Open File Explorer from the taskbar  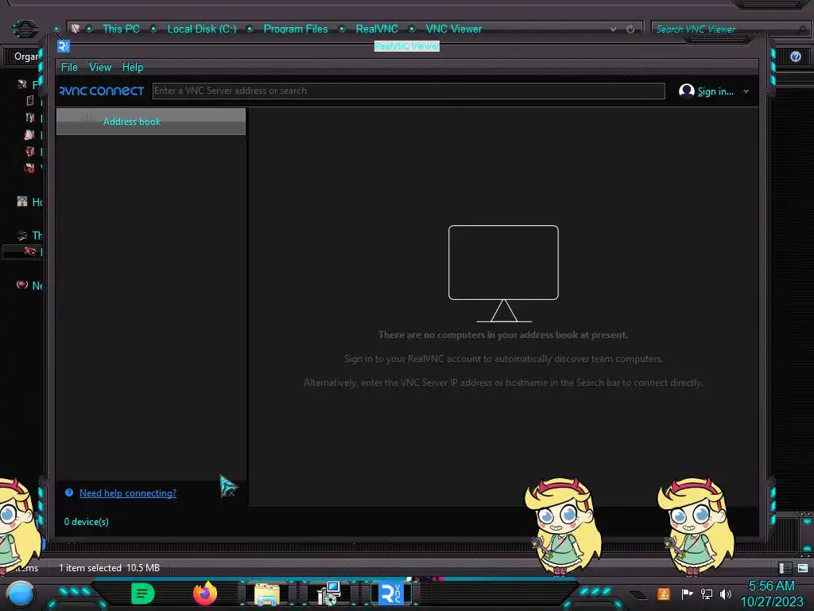point(267,594)
